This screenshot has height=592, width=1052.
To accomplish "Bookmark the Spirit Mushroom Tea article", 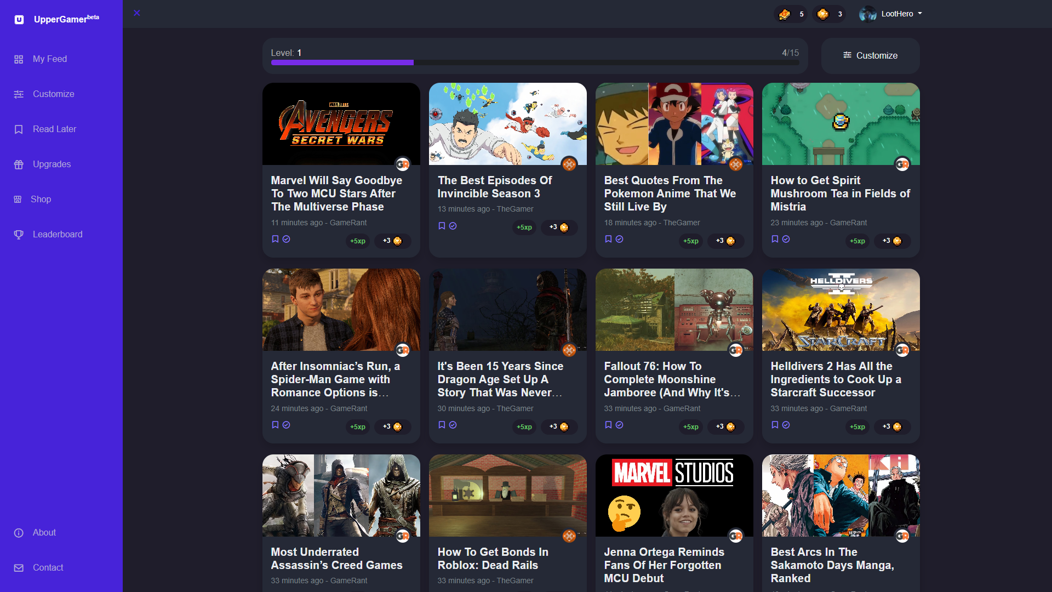I will [x=775, y=239].
